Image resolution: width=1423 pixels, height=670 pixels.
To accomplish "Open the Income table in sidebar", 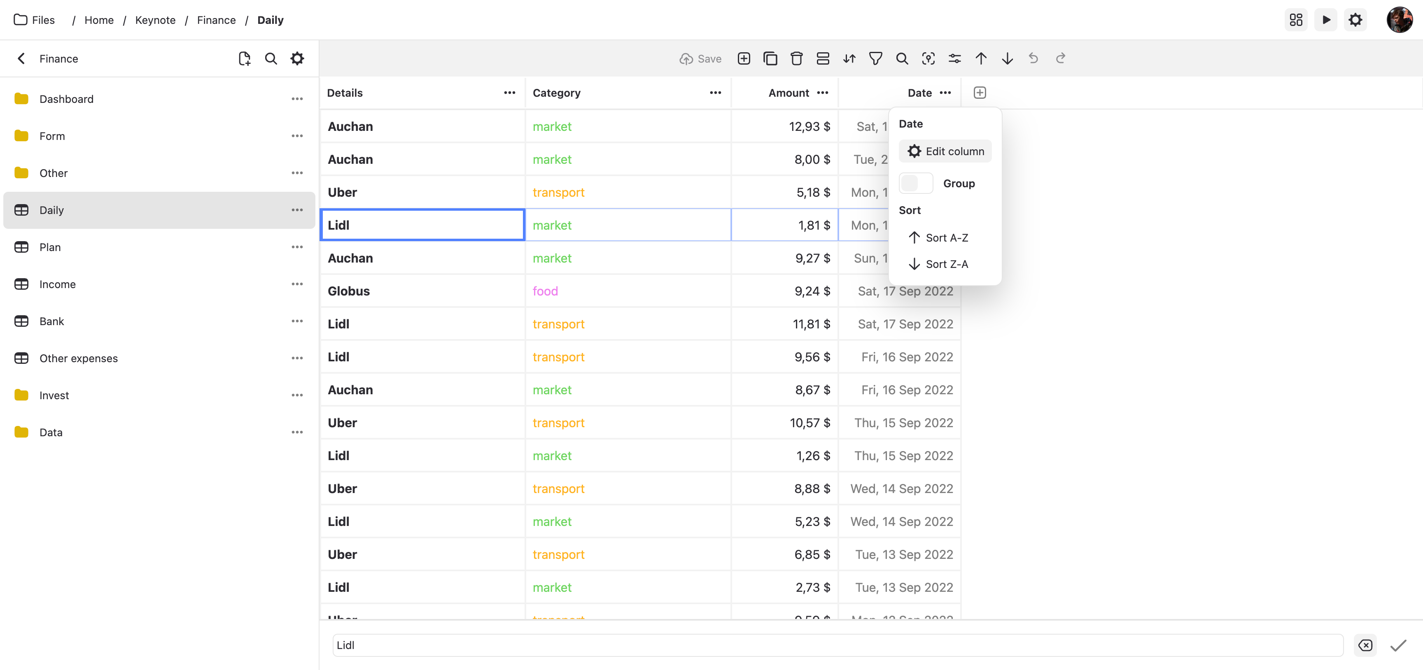I will coord(58,284).
